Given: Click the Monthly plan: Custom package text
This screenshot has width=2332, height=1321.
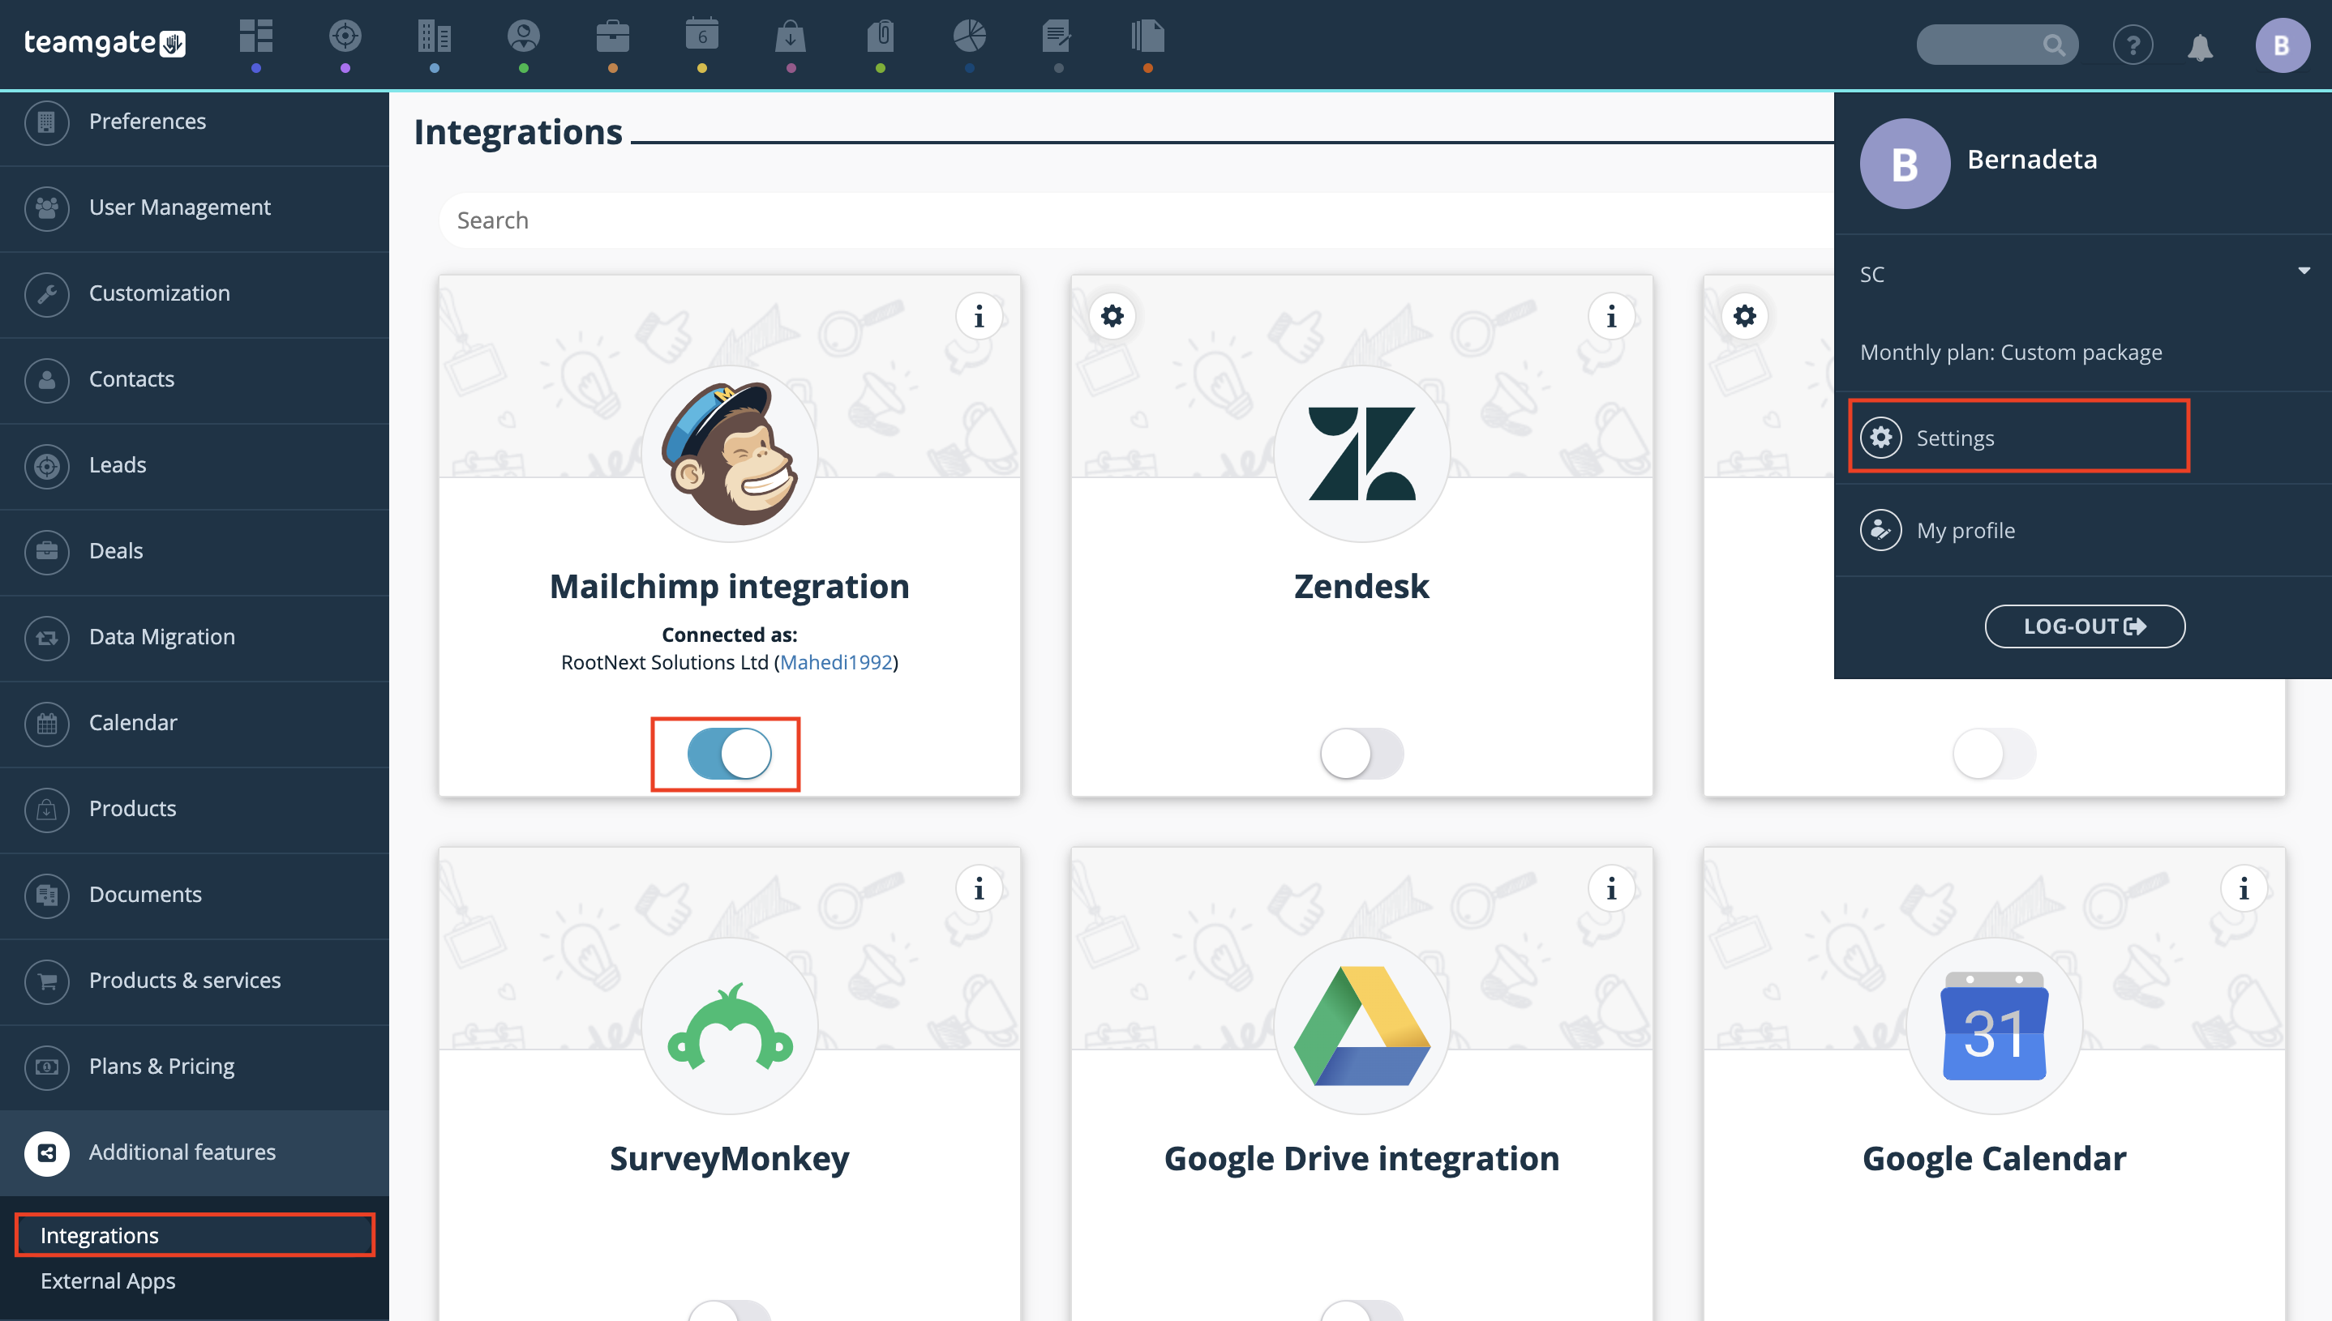Looking at the screenshot, I should point(2011,352).
